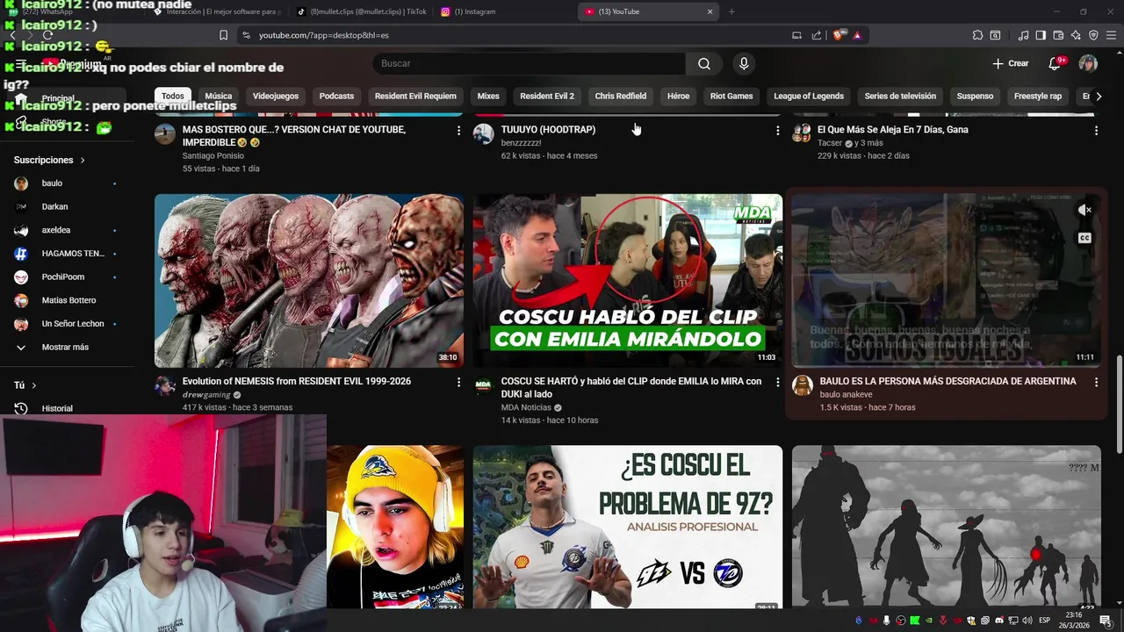1124x632 pixels.
Task: Click the install-app icon in the address bar
Action: 796,35
